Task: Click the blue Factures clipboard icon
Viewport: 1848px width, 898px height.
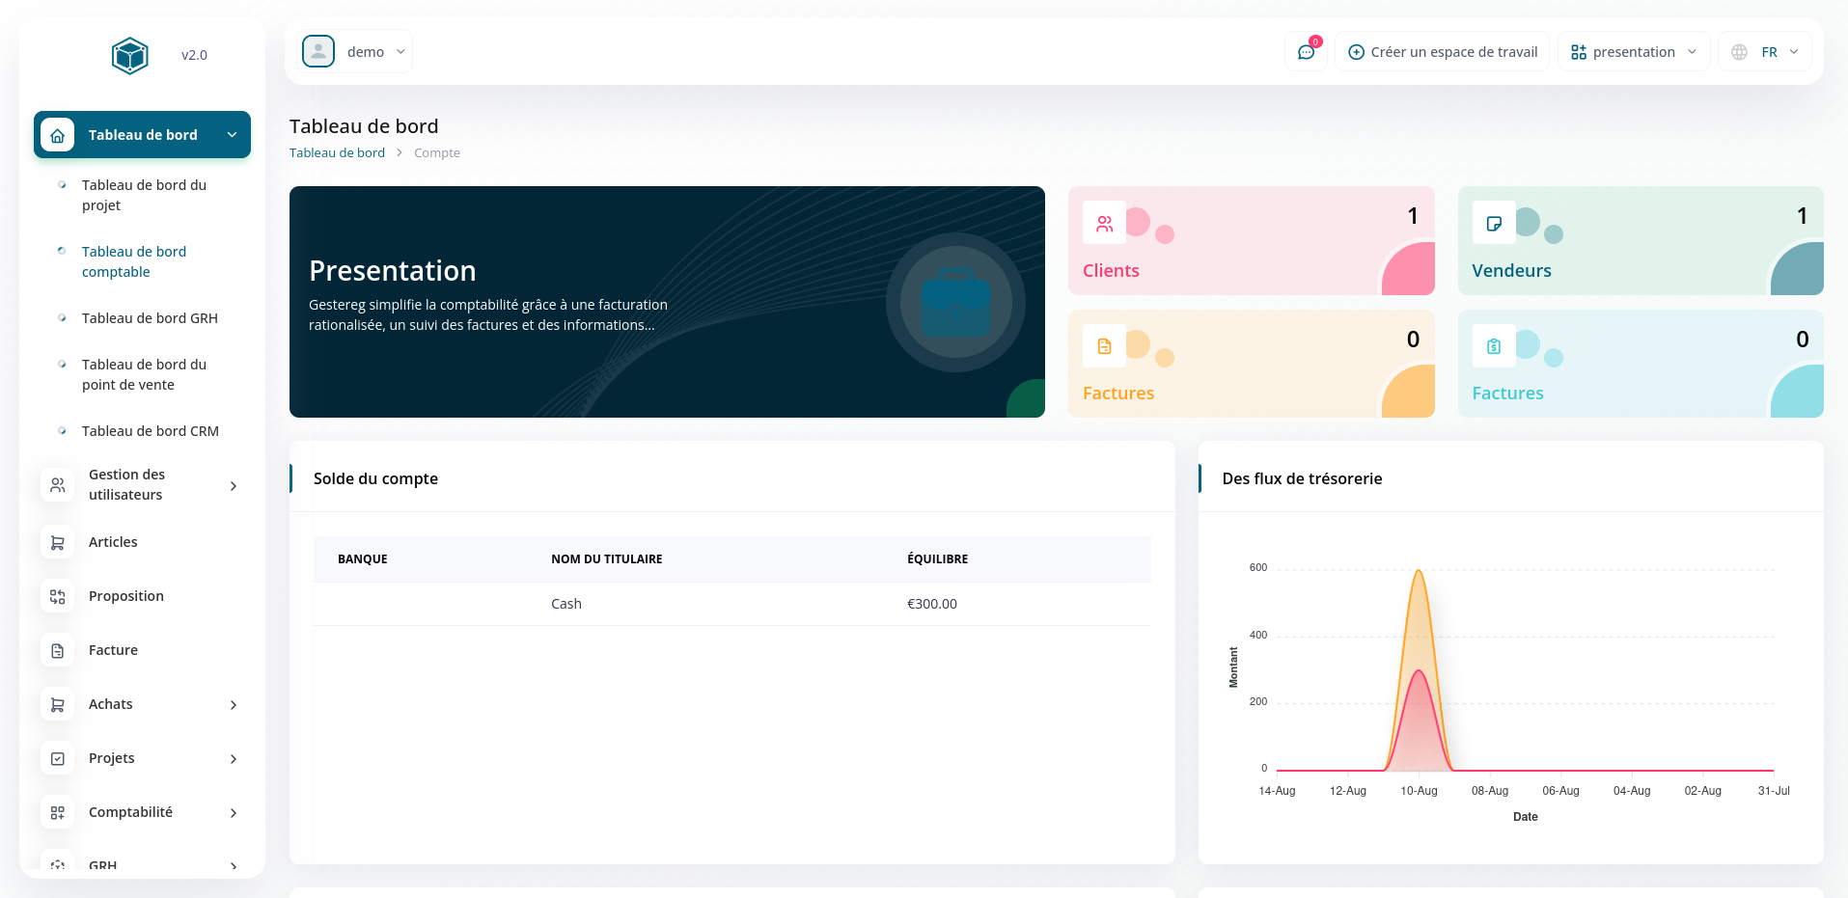Action: (1493, 346)
